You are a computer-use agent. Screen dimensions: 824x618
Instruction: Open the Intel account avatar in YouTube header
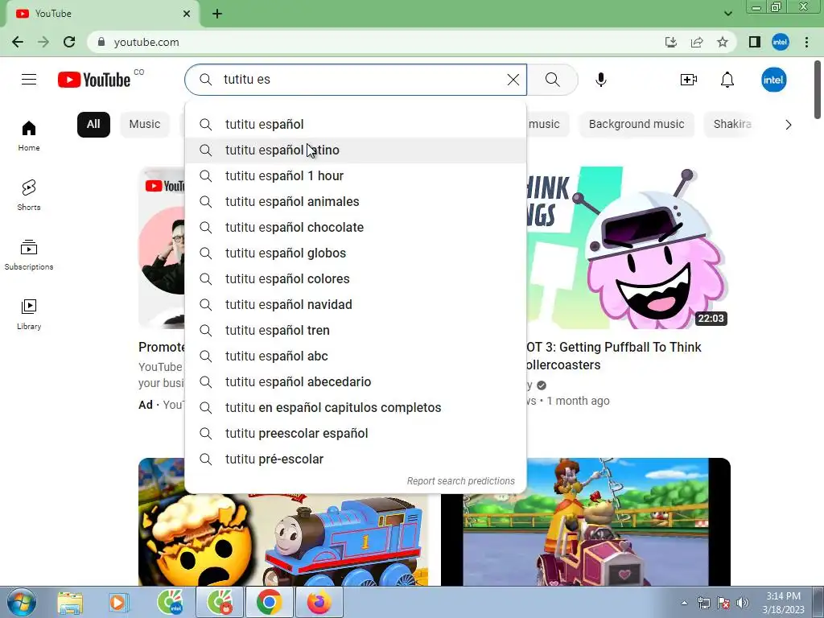click(x=773, y=80)
